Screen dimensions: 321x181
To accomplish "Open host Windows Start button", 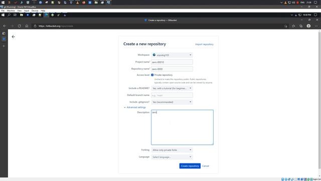I will (x=3, y=3).
